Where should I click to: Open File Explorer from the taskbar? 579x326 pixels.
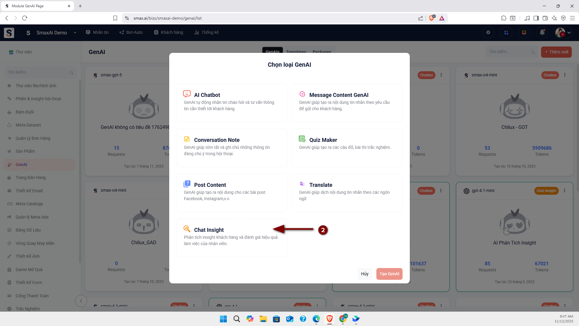tap(263, 319)
